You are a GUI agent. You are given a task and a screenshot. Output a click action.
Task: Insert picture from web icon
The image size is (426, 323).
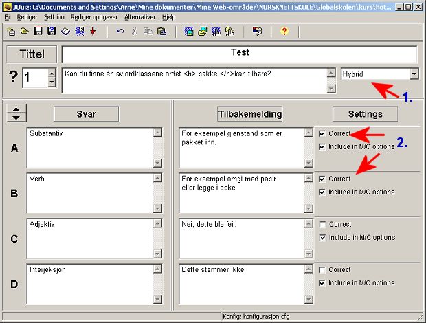click(x=189, y=32)
